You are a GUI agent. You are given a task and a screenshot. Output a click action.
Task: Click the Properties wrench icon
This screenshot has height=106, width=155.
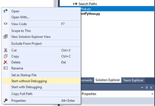coord(6,100)
